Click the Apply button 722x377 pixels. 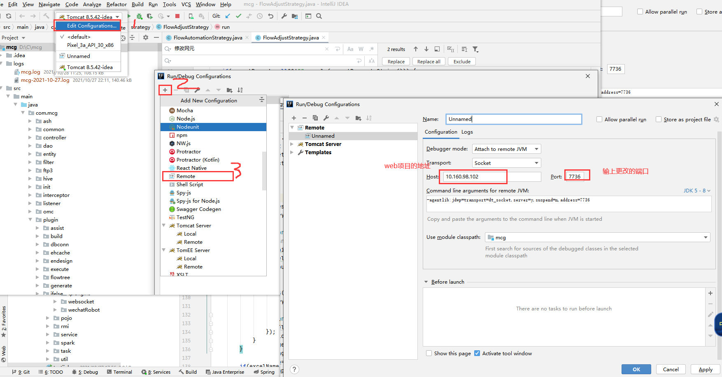[706, 369]
